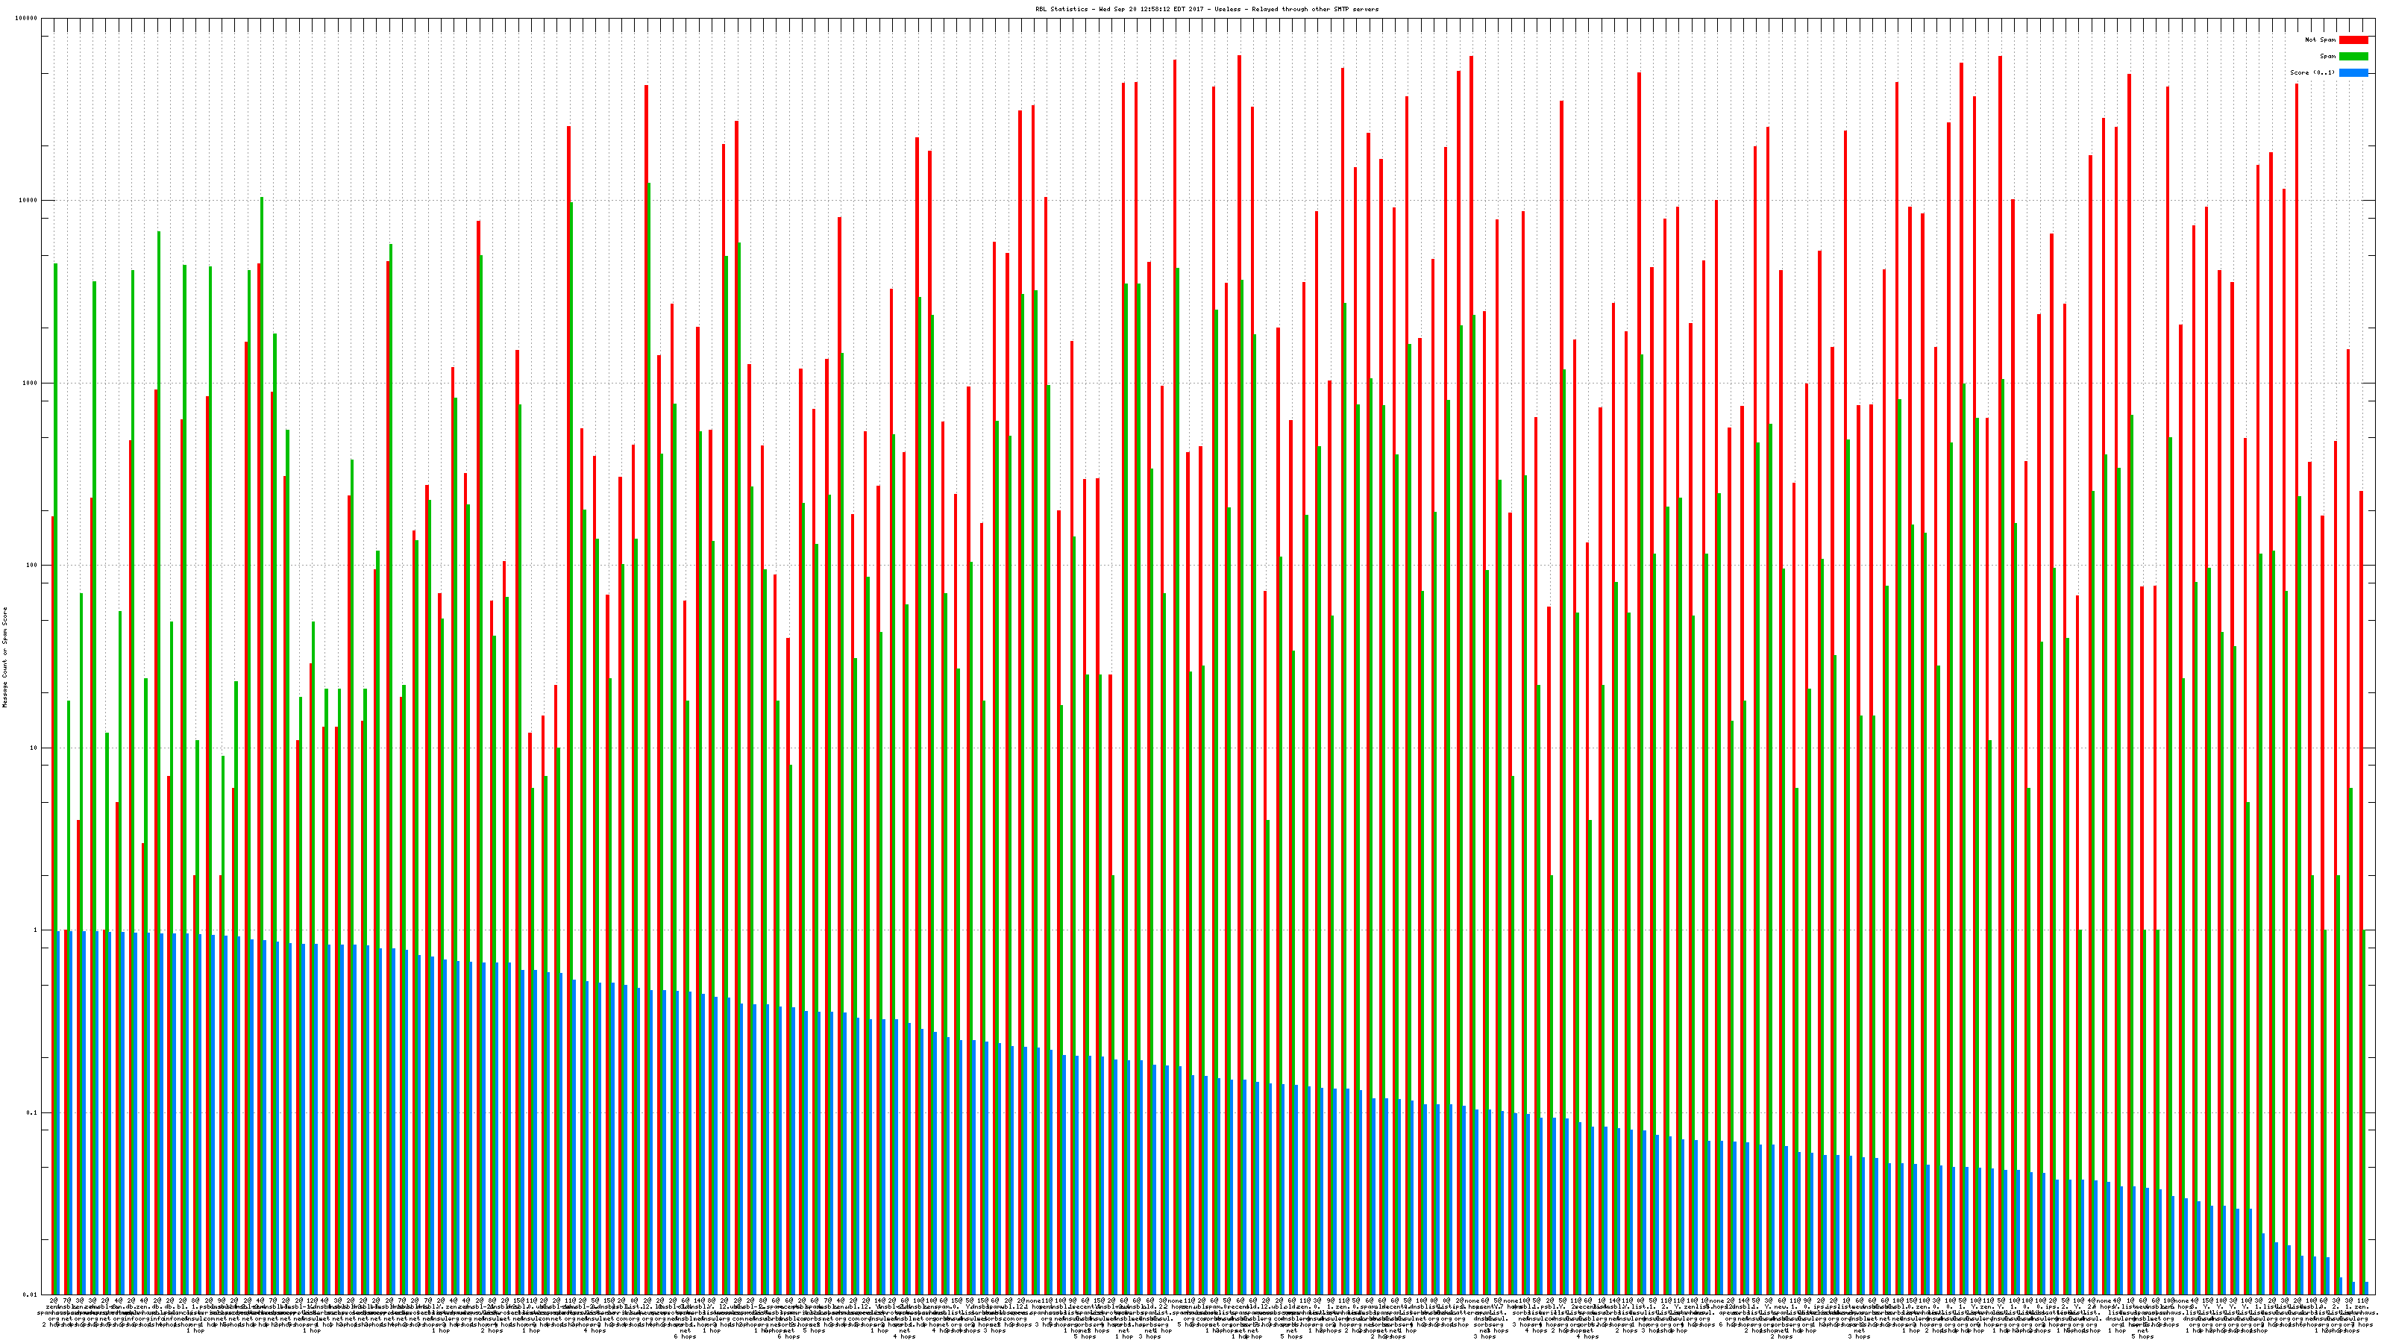Screen dimensions: 2387x1343
Task: Click the green Spam legend swatch
Action: click(x=2353, y=57)
